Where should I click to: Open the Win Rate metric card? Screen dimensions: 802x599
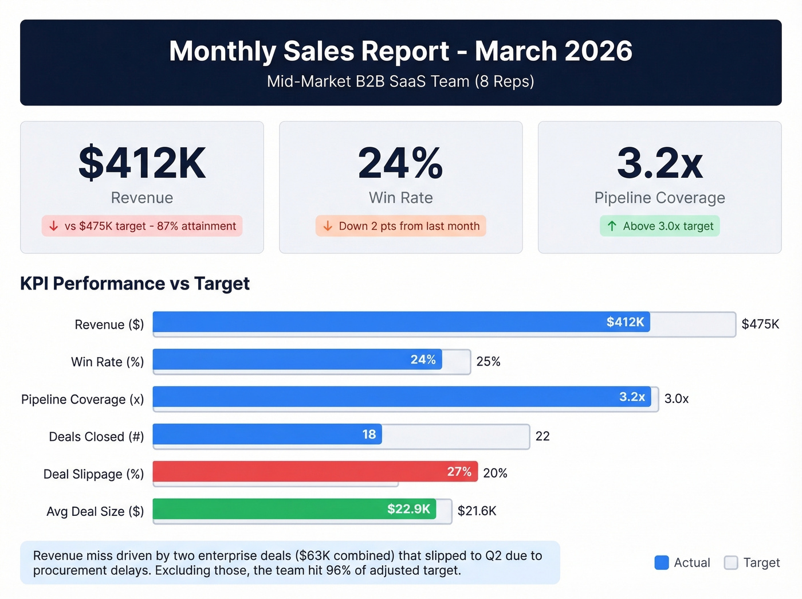pos(400,187)
